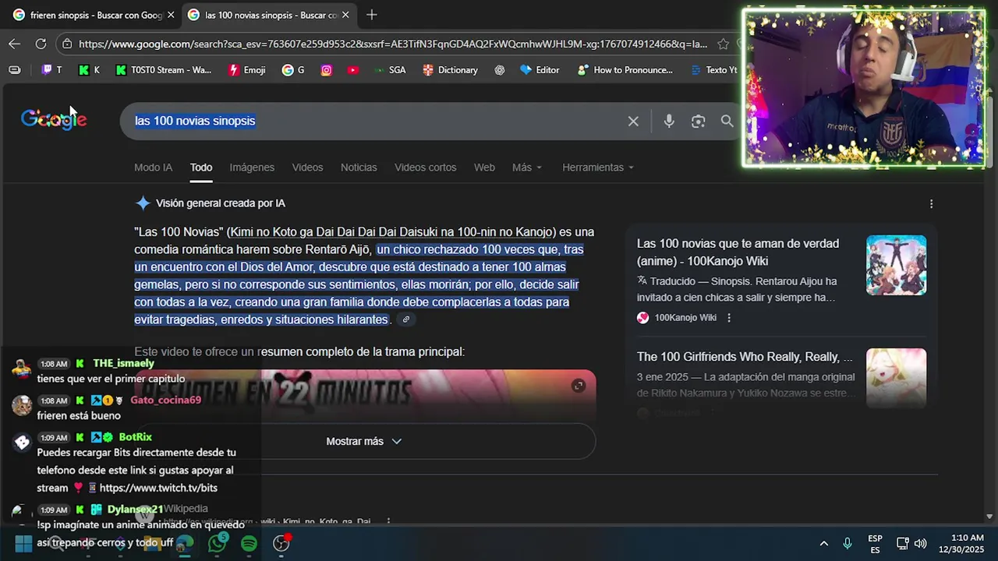The image size is (998, 561).
Task: Click the source link icon after the AI summary
Action: [x=405, y=319]
